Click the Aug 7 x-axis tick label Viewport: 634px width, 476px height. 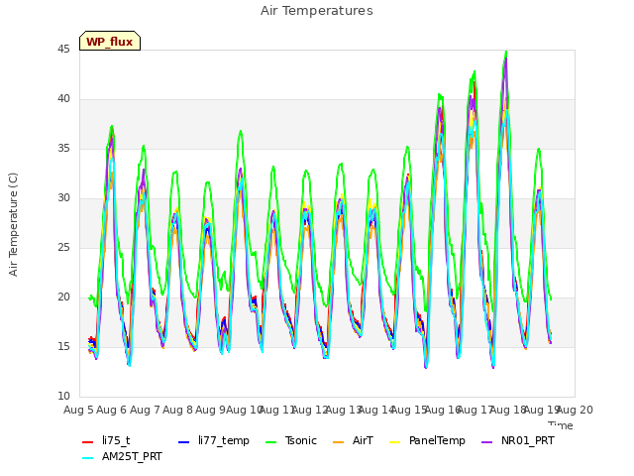[x=145, y=410]
